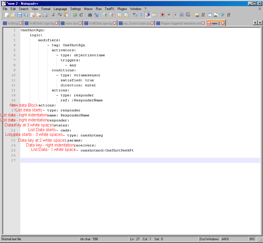263x243 pixels.
Task: Click the Save All icon
Action: 26,15
